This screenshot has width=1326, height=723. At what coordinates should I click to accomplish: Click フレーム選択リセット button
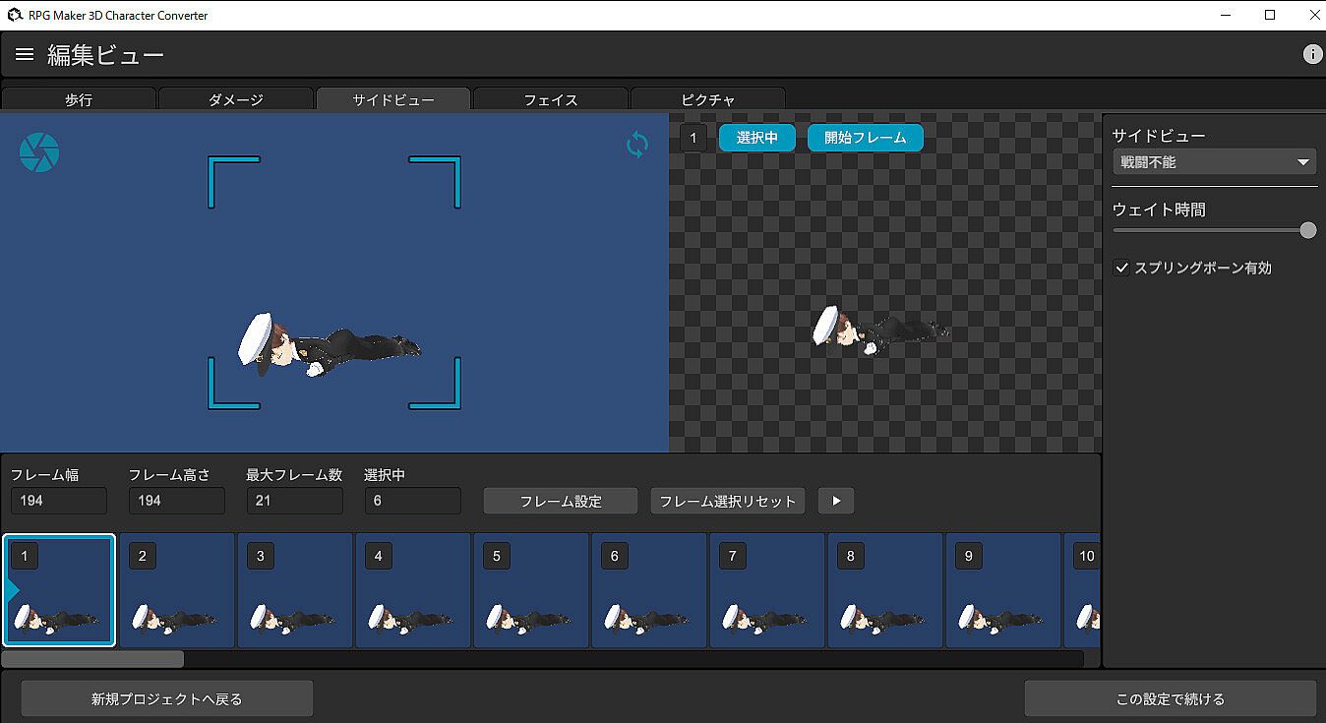coord(728,501)
